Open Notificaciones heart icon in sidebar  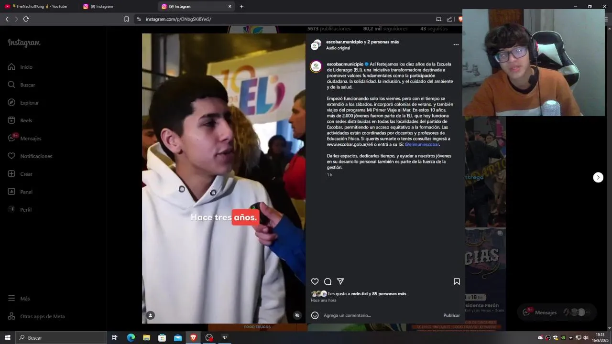point(11,156)
